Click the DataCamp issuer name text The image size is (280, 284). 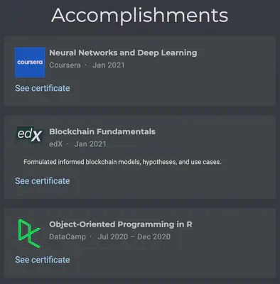pyautogui.click(x=68, y=236)
